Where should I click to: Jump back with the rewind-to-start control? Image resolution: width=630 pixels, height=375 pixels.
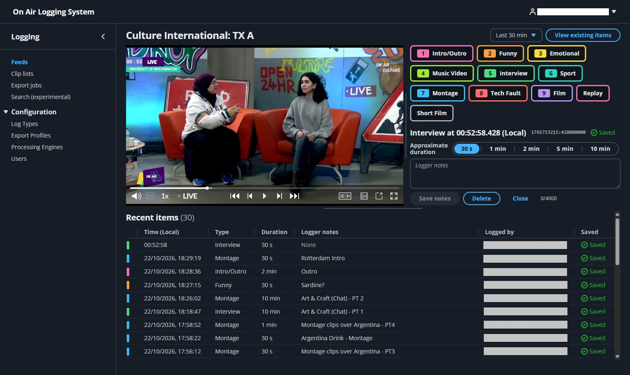coord(235,196)
